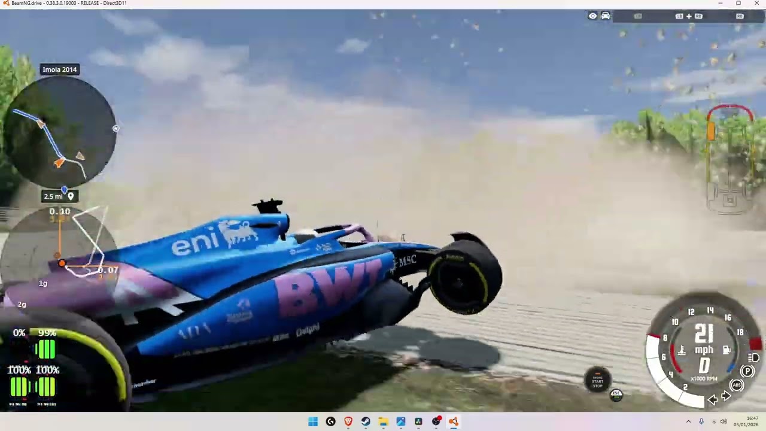Open the Brave browser taskbar icon

348,421
